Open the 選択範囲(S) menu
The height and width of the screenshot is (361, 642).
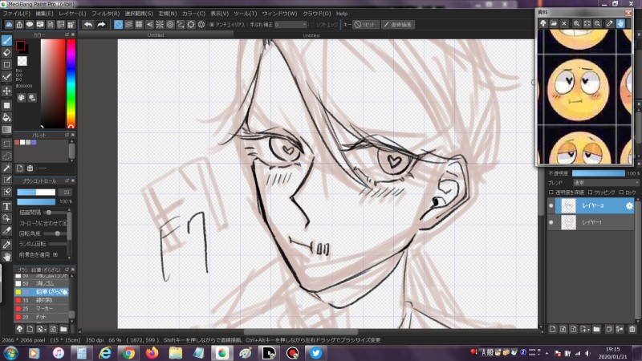(x=139, y=14)
